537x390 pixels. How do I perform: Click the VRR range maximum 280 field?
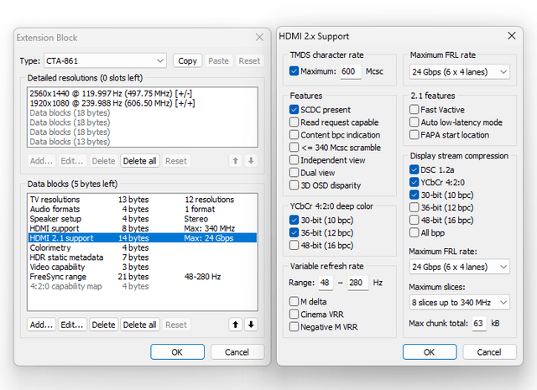[x=357, y=283]
